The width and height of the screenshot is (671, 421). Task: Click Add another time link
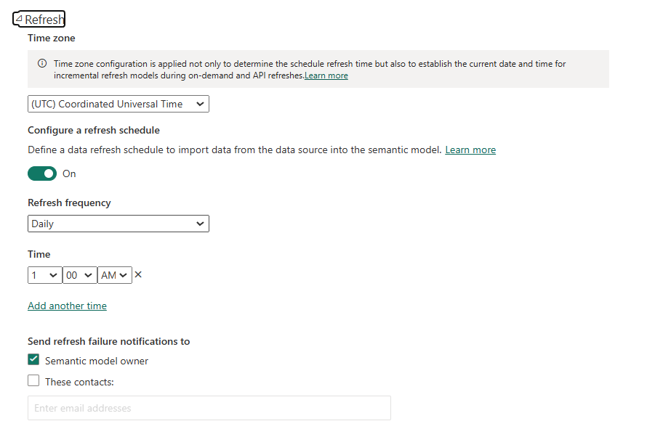coord(67,306)
